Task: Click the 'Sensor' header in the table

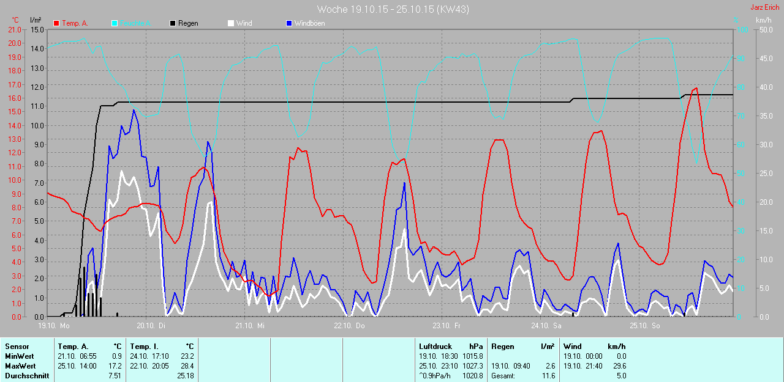Action: click(17, 347)
